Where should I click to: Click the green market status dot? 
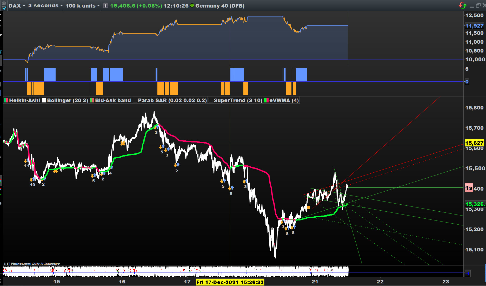tap(192, 5)
